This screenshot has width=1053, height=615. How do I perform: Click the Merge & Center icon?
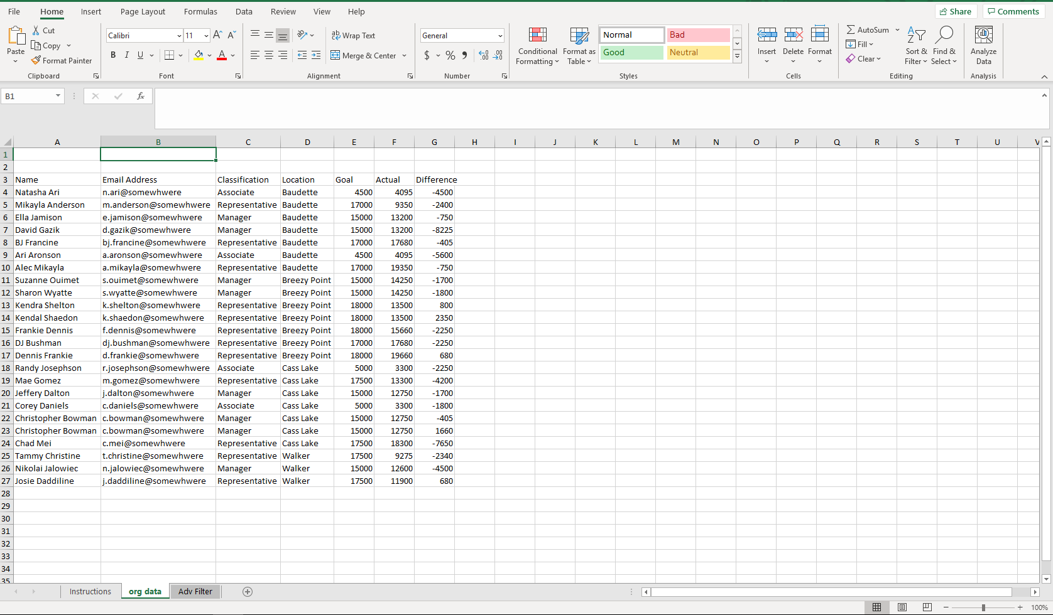pyautogui.click(x=336, y=55)
